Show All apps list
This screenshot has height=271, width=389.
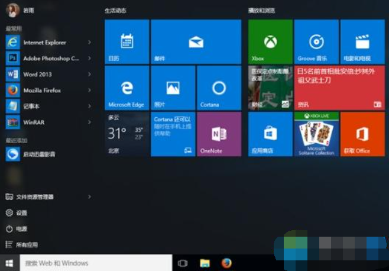pos(26,244)
